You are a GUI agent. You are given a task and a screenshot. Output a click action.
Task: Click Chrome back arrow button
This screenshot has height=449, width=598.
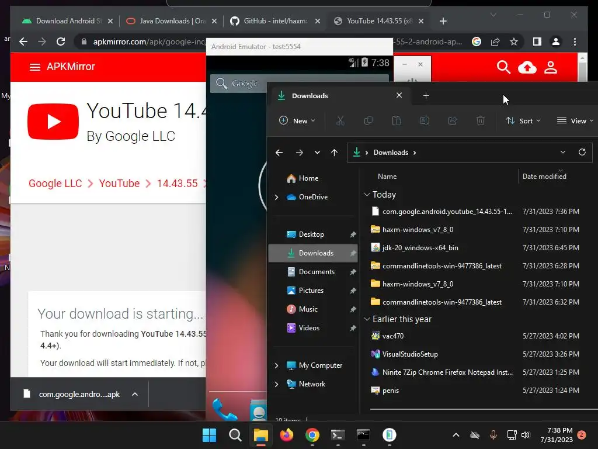[x=23, y=42]
